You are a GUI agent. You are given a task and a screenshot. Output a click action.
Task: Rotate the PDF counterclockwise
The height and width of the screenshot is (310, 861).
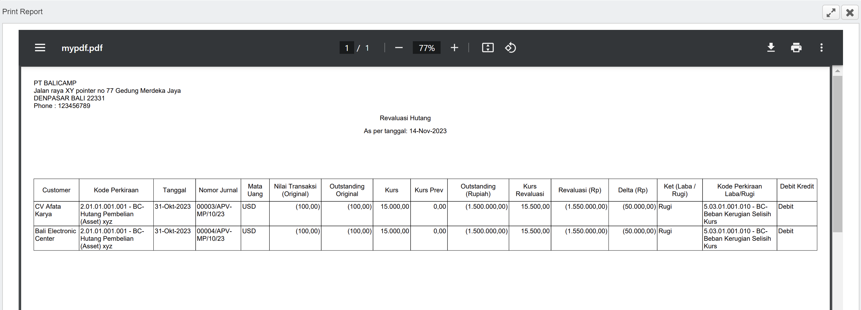point(510,48)
